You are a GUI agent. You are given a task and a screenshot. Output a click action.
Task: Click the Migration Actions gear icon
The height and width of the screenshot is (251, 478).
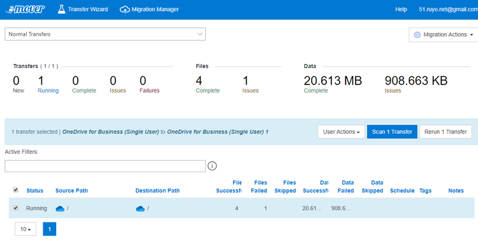[417, 35]
